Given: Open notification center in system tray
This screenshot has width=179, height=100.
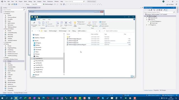Looking at the screenshot, I should pyautogui.click(x=176, y=98).
